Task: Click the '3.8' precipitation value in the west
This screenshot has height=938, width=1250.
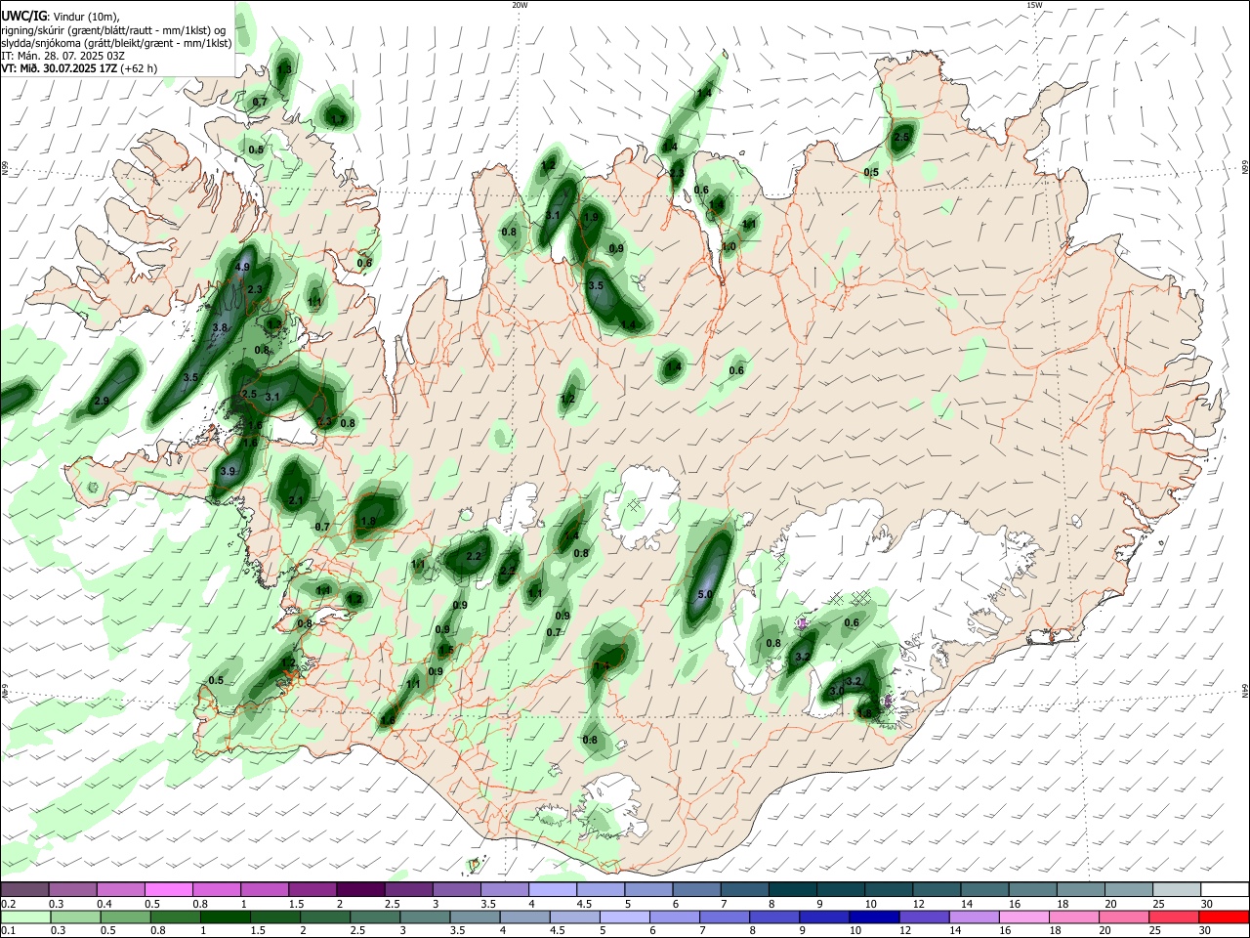Action: [x=220, y=328]
